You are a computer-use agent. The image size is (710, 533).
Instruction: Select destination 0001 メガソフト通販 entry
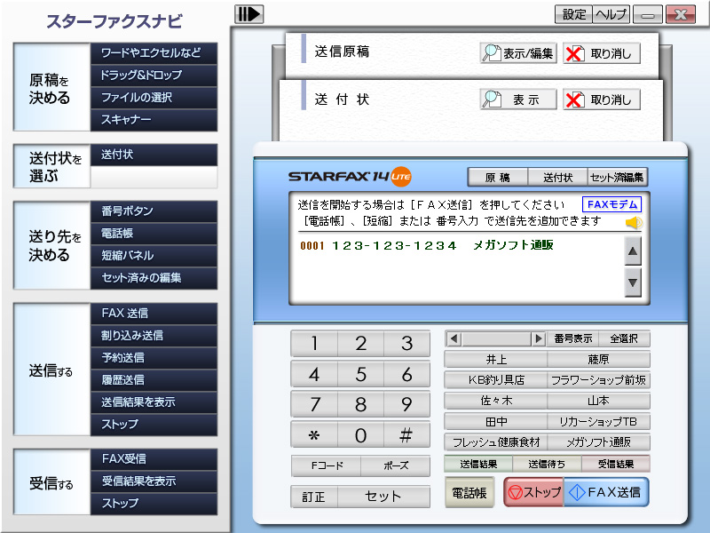427,245
